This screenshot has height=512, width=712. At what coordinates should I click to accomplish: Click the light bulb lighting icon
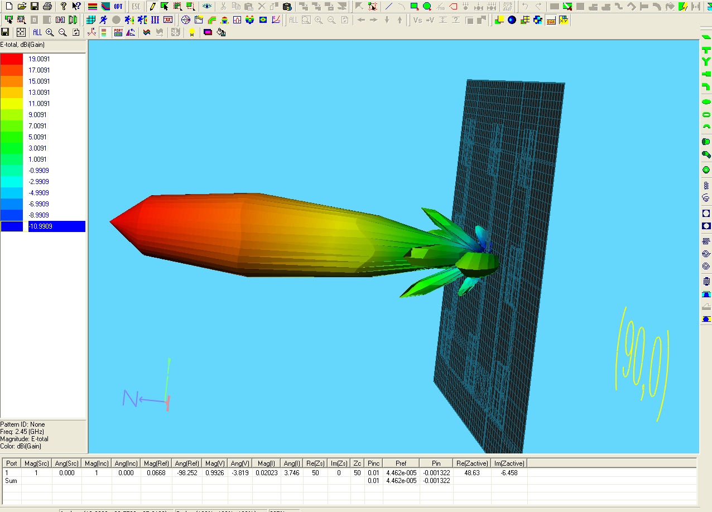pyautogui.click(x=192, y=32)
